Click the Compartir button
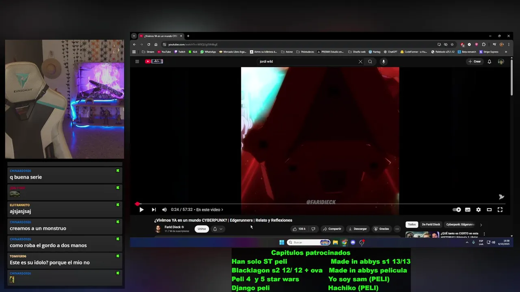Screen dimensions: 520x292 332,229
